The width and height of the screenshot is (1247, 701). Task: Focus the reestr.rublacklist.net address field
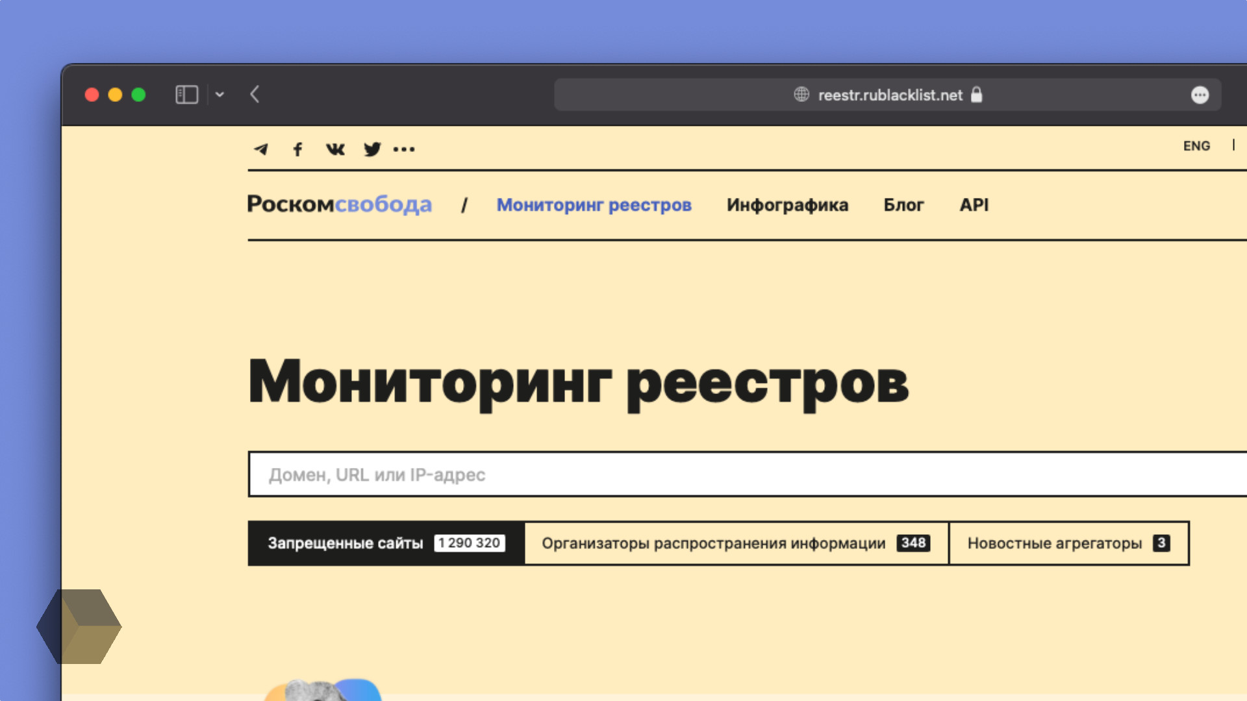tap(887, 95)
